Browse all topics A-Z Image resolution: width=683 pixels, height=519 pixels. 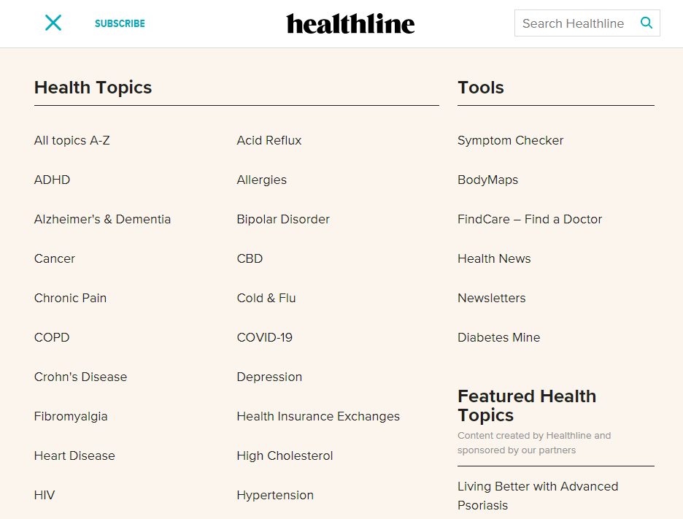(x=72, y=140)
